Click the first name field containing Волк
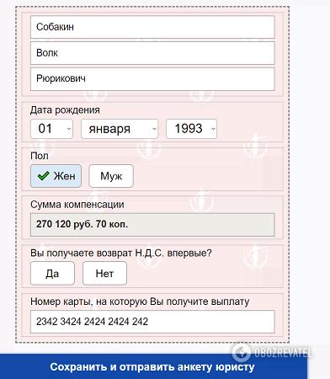The height and width of the screenshot is (379, 330). pyautogui.click(x=152, y=53)
